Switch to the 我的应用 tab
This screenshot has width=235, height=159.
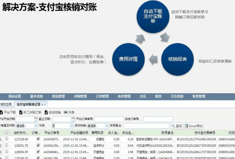(6, 104)
